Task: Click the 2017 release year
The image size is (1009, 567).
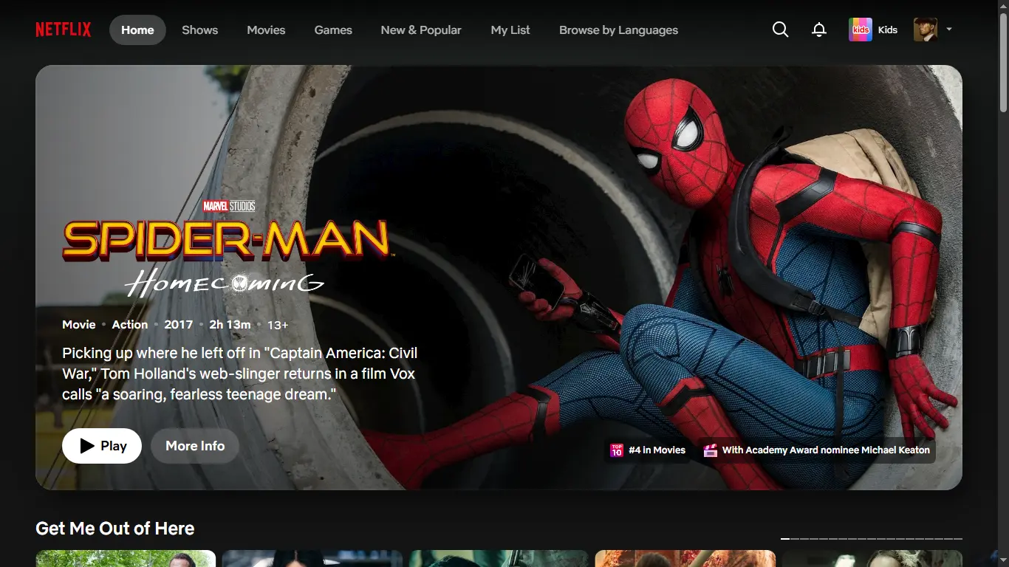Action: [179, 325]
